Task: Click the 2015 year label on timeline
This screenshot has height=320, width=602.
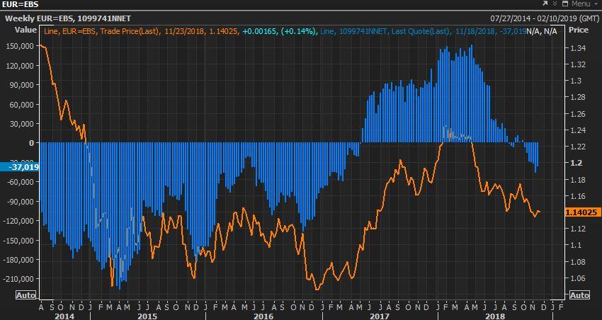Action: pyautogui.click(x=147, y=315)
